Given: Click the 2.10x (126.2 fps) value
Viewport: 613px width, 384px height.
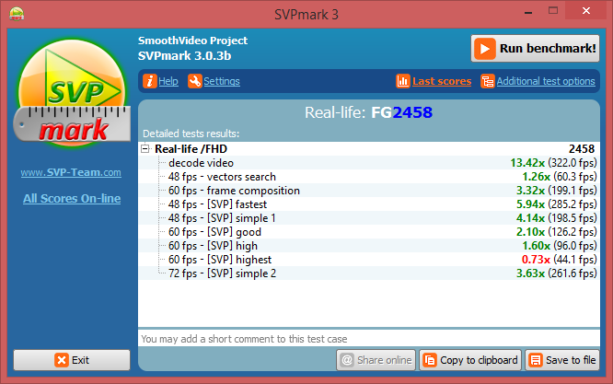Looking at the screenshot, I should (x=556, y=232).
